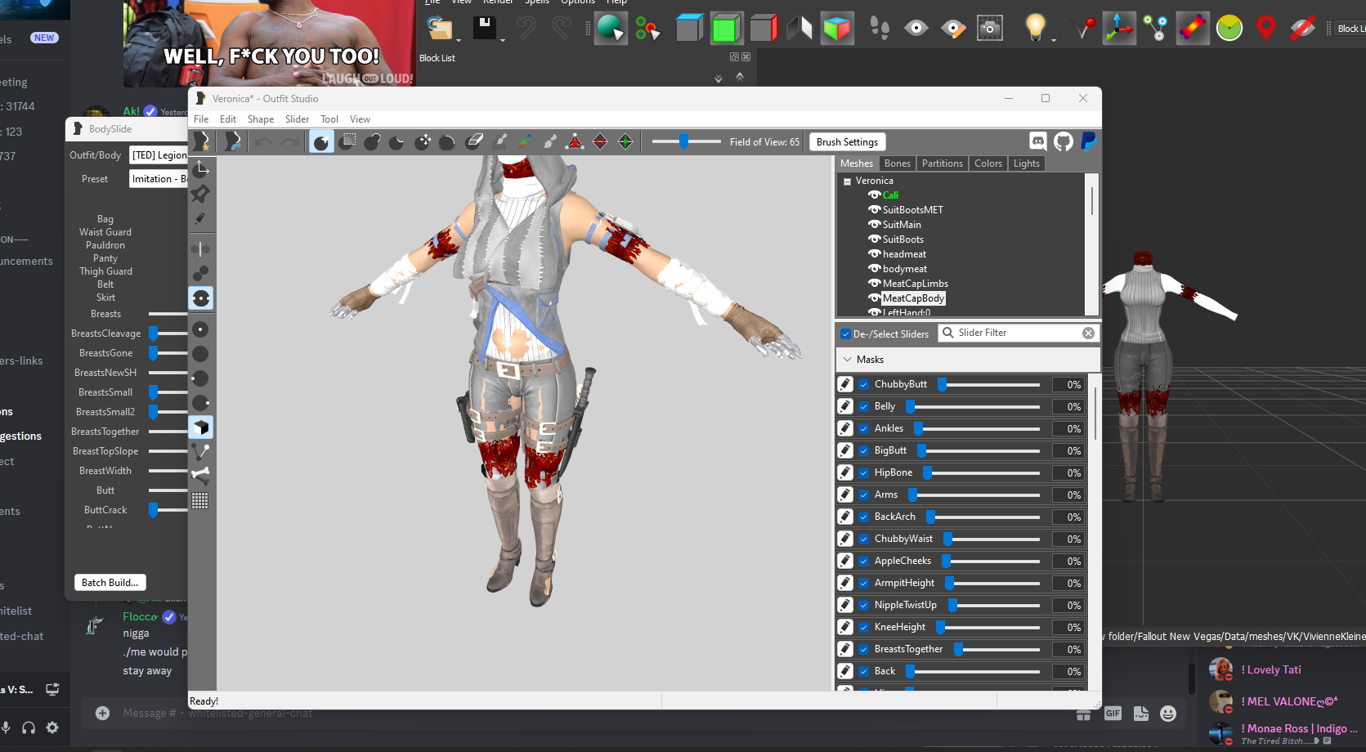
Task: Select the Alpha brush tool
Action: point(550,142)
